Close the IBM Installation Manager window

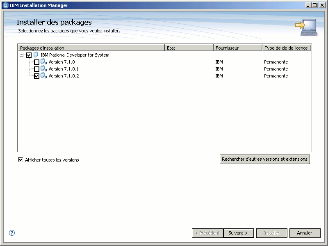[322, 5]
